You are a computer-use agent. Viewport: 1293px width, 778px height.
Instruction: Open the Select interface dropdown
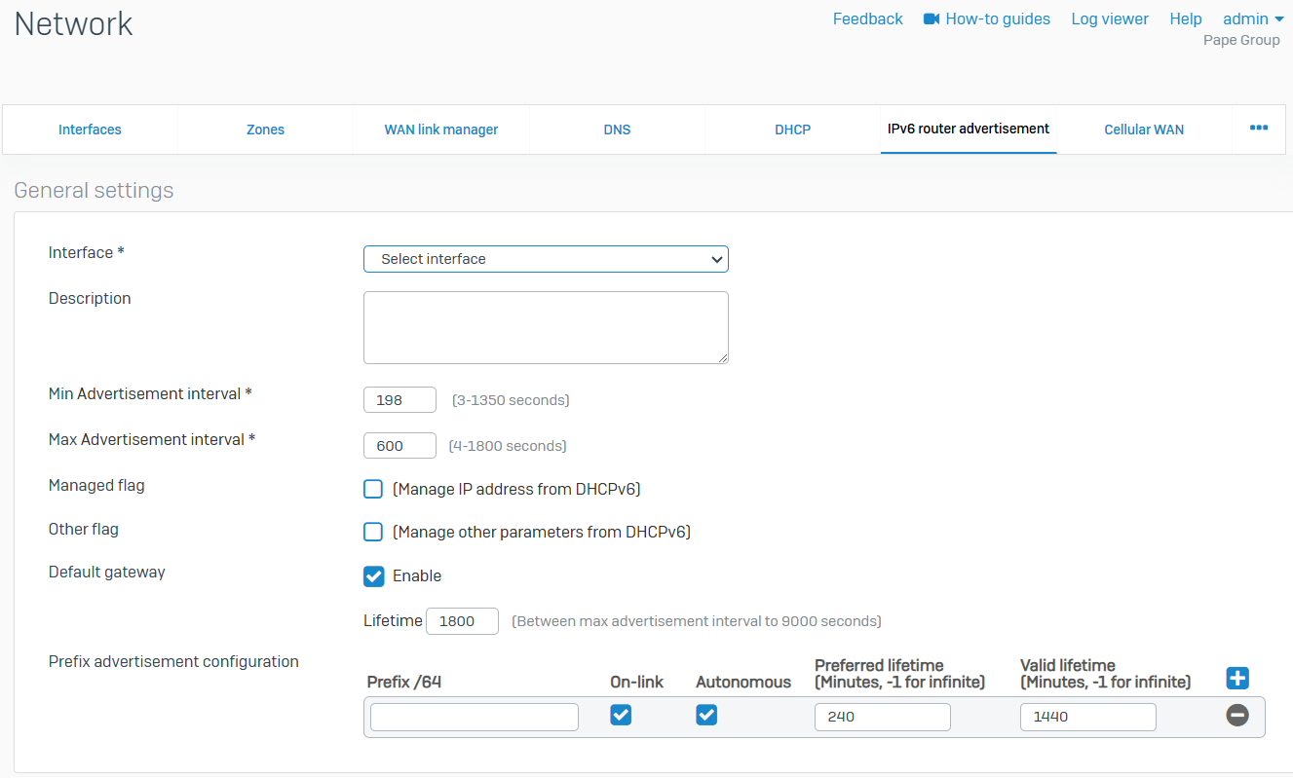click(x=546, y=259)
